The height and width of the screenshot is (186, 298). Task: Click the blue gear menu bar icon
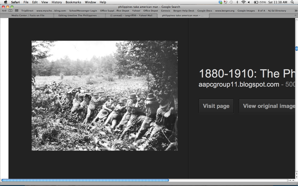220,2
